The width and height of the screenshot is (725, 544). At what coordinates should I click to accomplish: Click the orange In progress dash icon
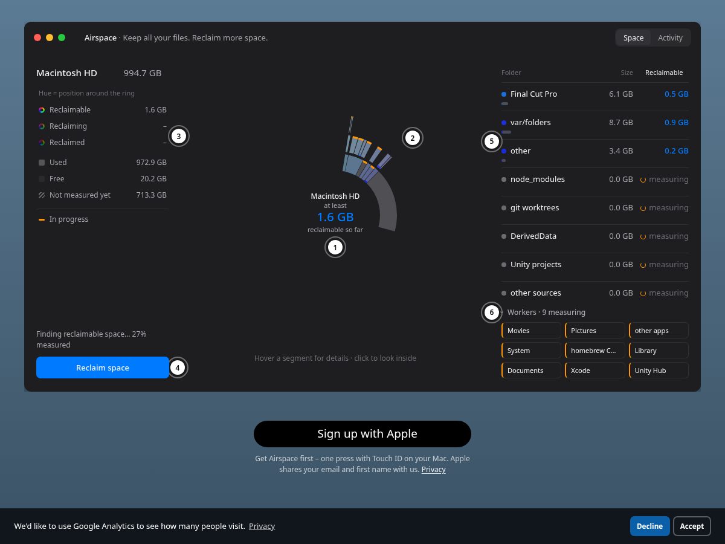42,219
